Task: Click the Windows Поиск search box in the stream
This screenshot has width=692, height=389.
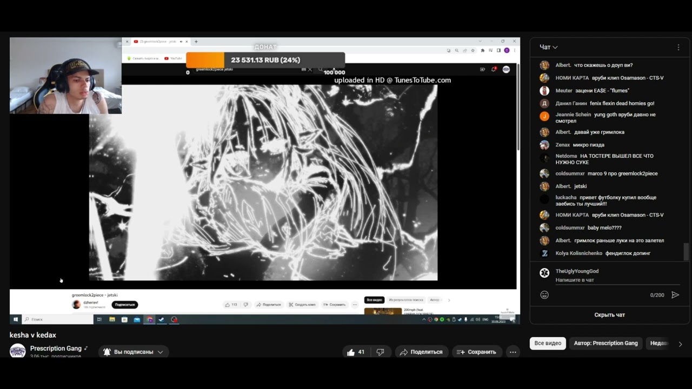Action: coord(58,319)
